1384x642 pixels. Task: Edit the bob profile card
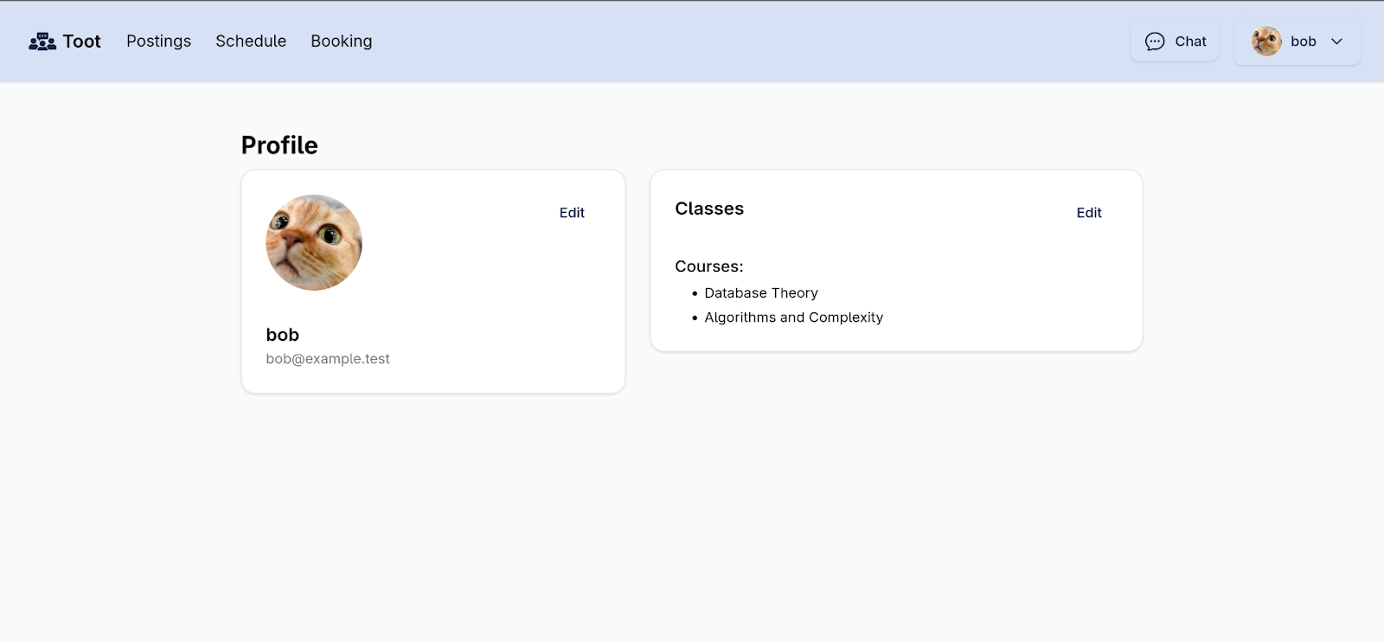572,213
